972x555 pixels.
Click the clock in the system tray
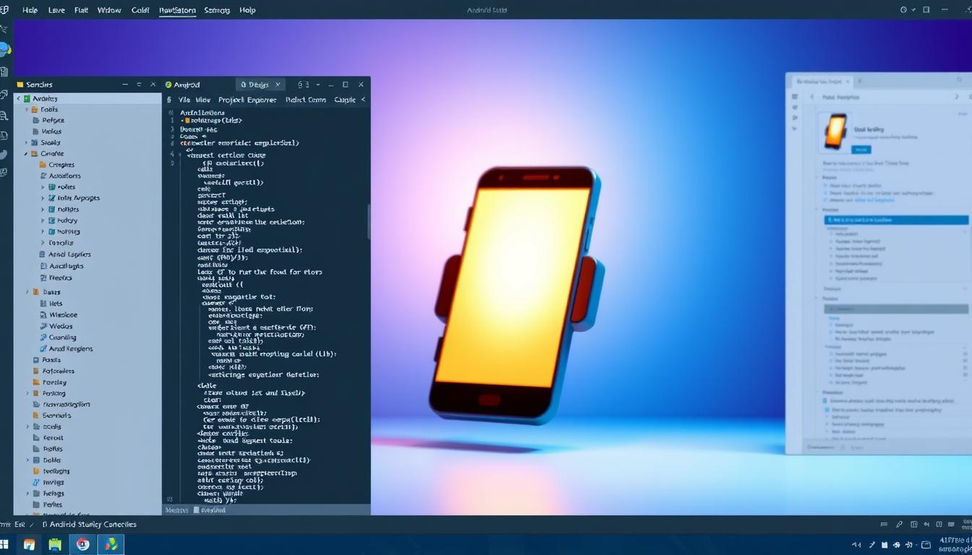point(955,544)
